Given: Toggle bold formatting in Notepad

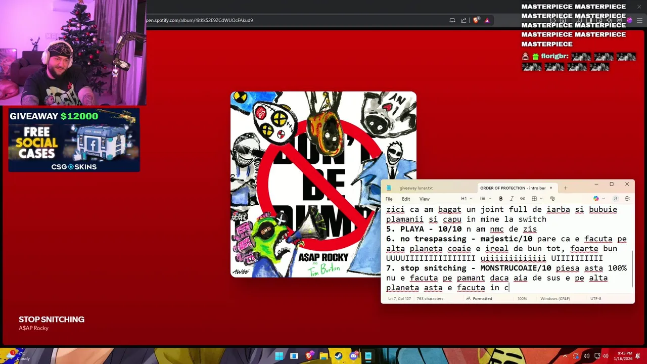Looking at the screenshot, I should (500, 199).
